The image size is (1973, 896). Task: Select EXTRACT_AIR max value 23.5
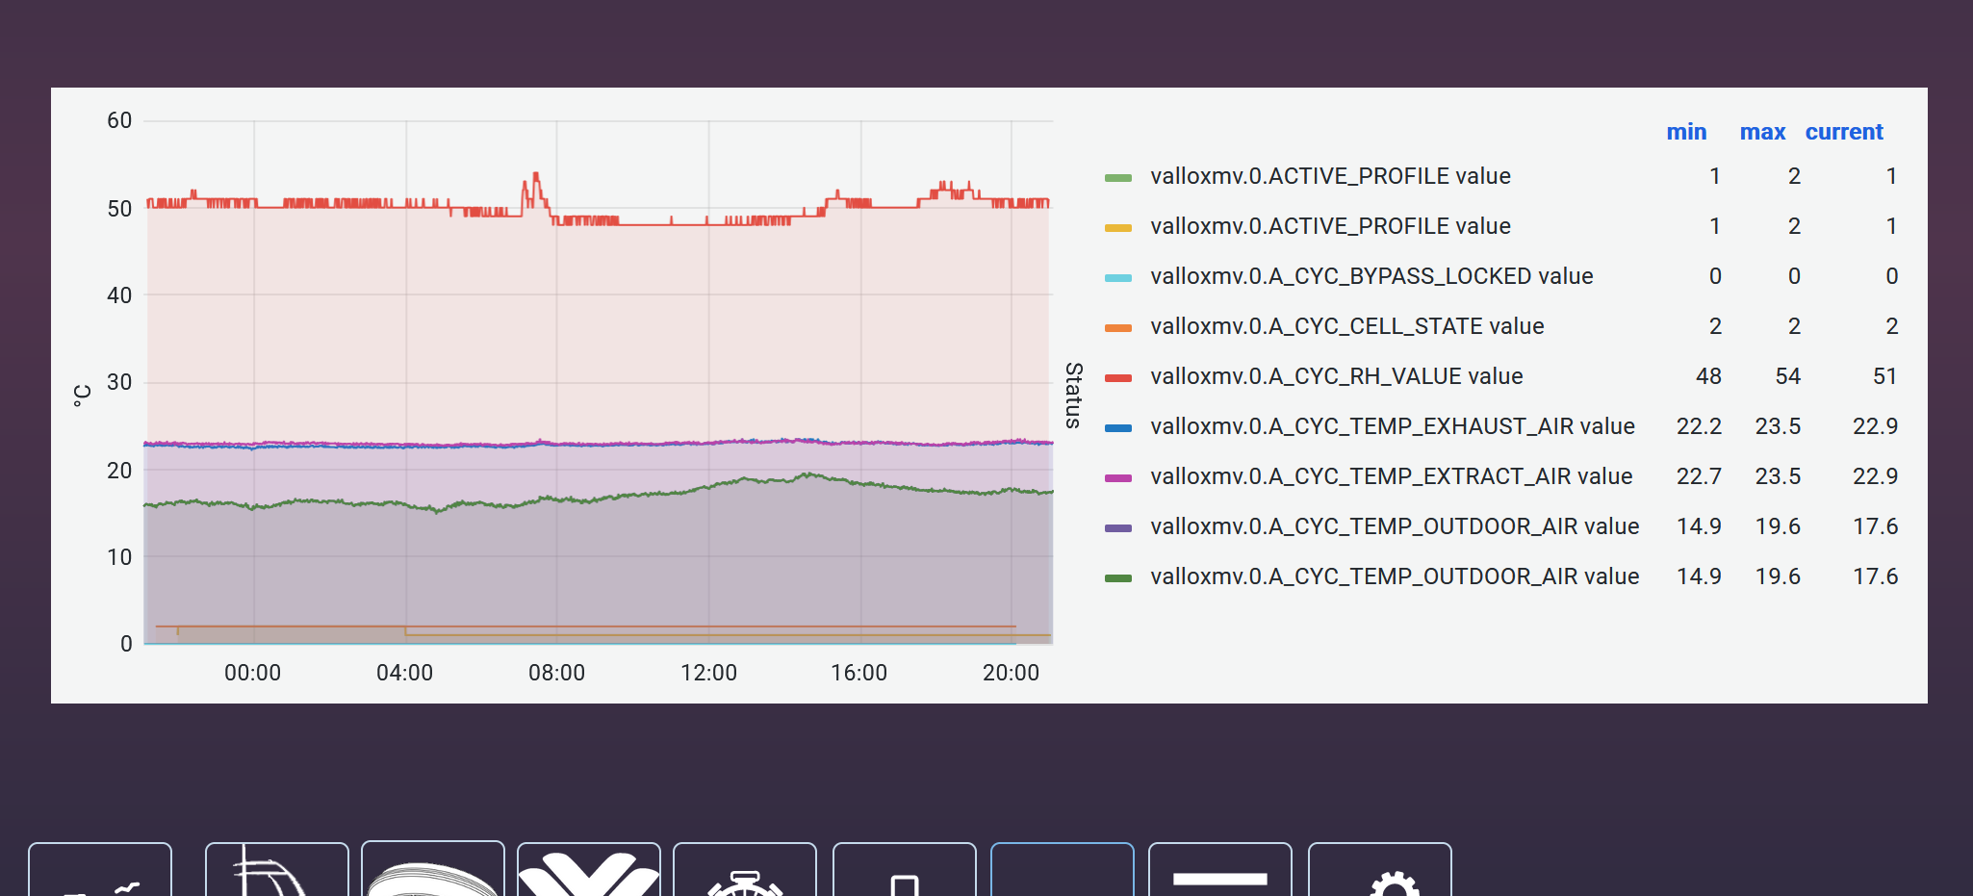(1778, 476)
